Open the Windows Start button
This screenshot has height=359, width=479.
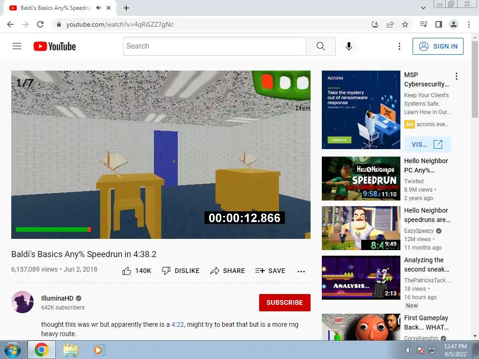tap(12, 350)
